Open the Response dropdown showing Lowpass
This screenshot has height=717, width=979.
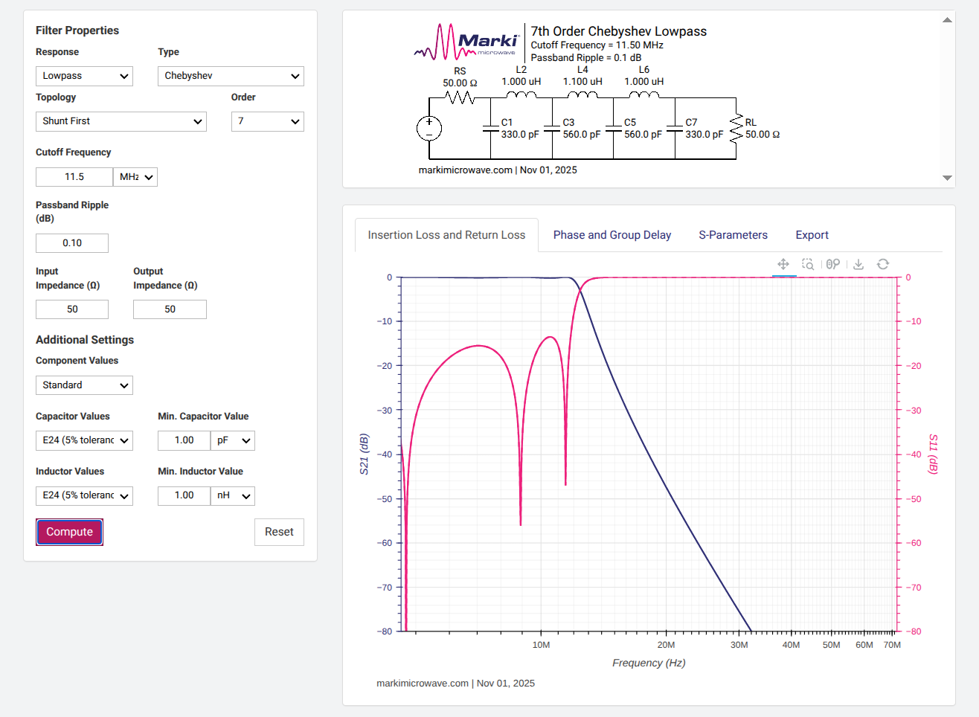[x=84, y=76]
